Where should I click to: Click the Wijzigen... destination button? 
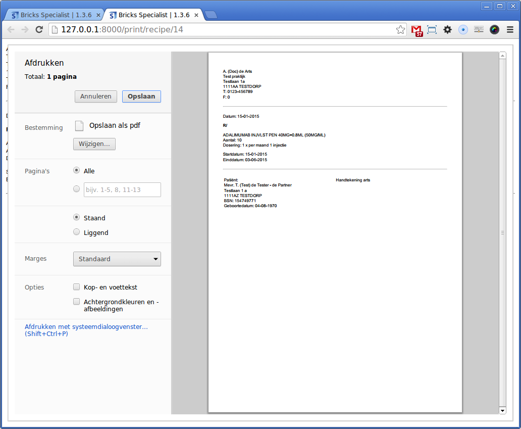coord(94,144)
